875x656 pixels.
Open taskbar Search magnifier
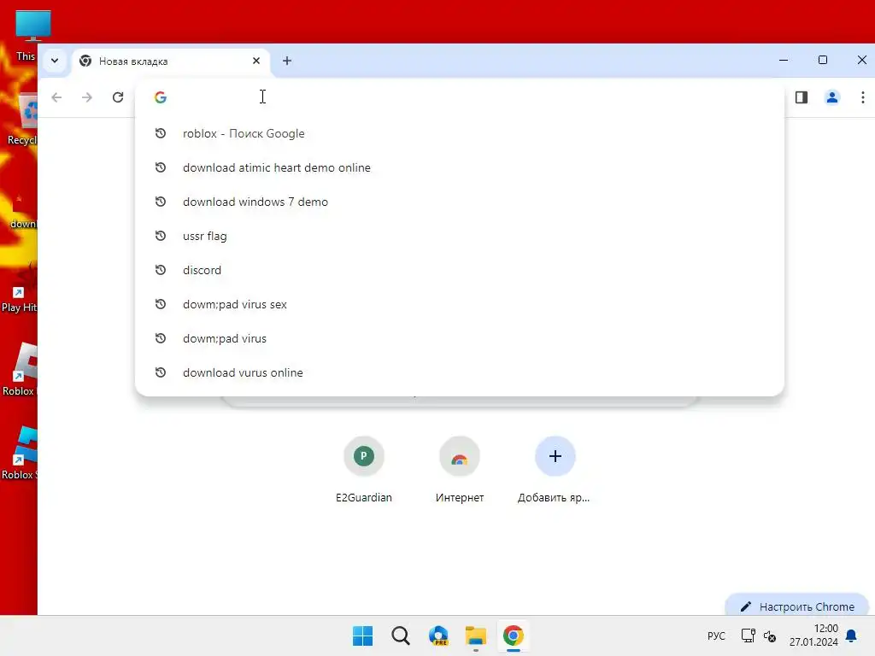click(400, 635)
